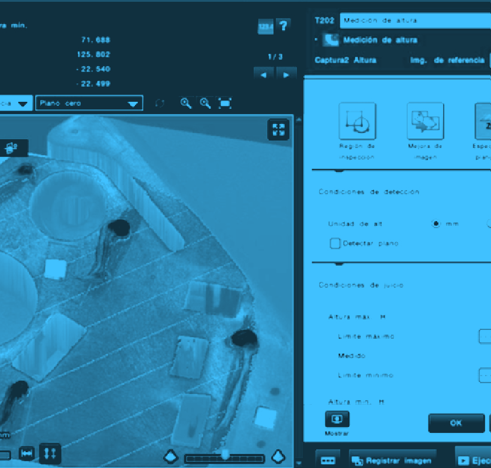Open Mejora de imagen settings
491x468 pixels.
point(425,122)
